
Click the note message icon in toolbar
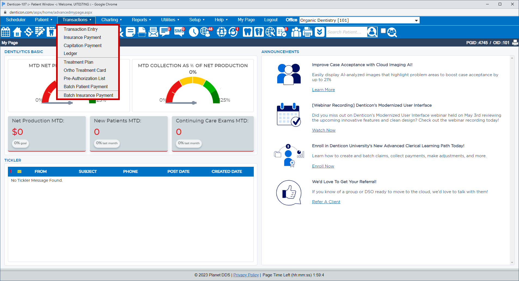pos(130,32)
